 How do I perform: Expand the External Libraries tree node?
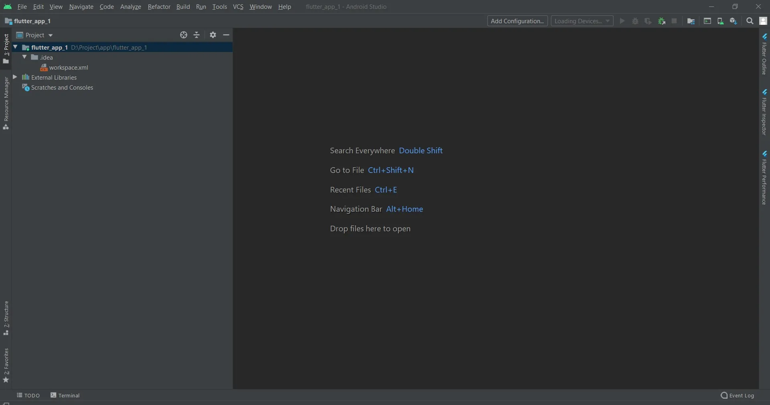15,77
